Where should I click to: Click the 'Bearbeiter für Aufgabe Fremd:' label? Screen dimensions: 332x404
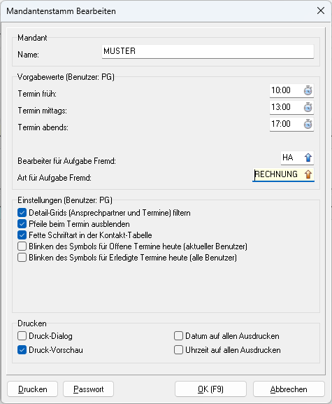point(66,161)
